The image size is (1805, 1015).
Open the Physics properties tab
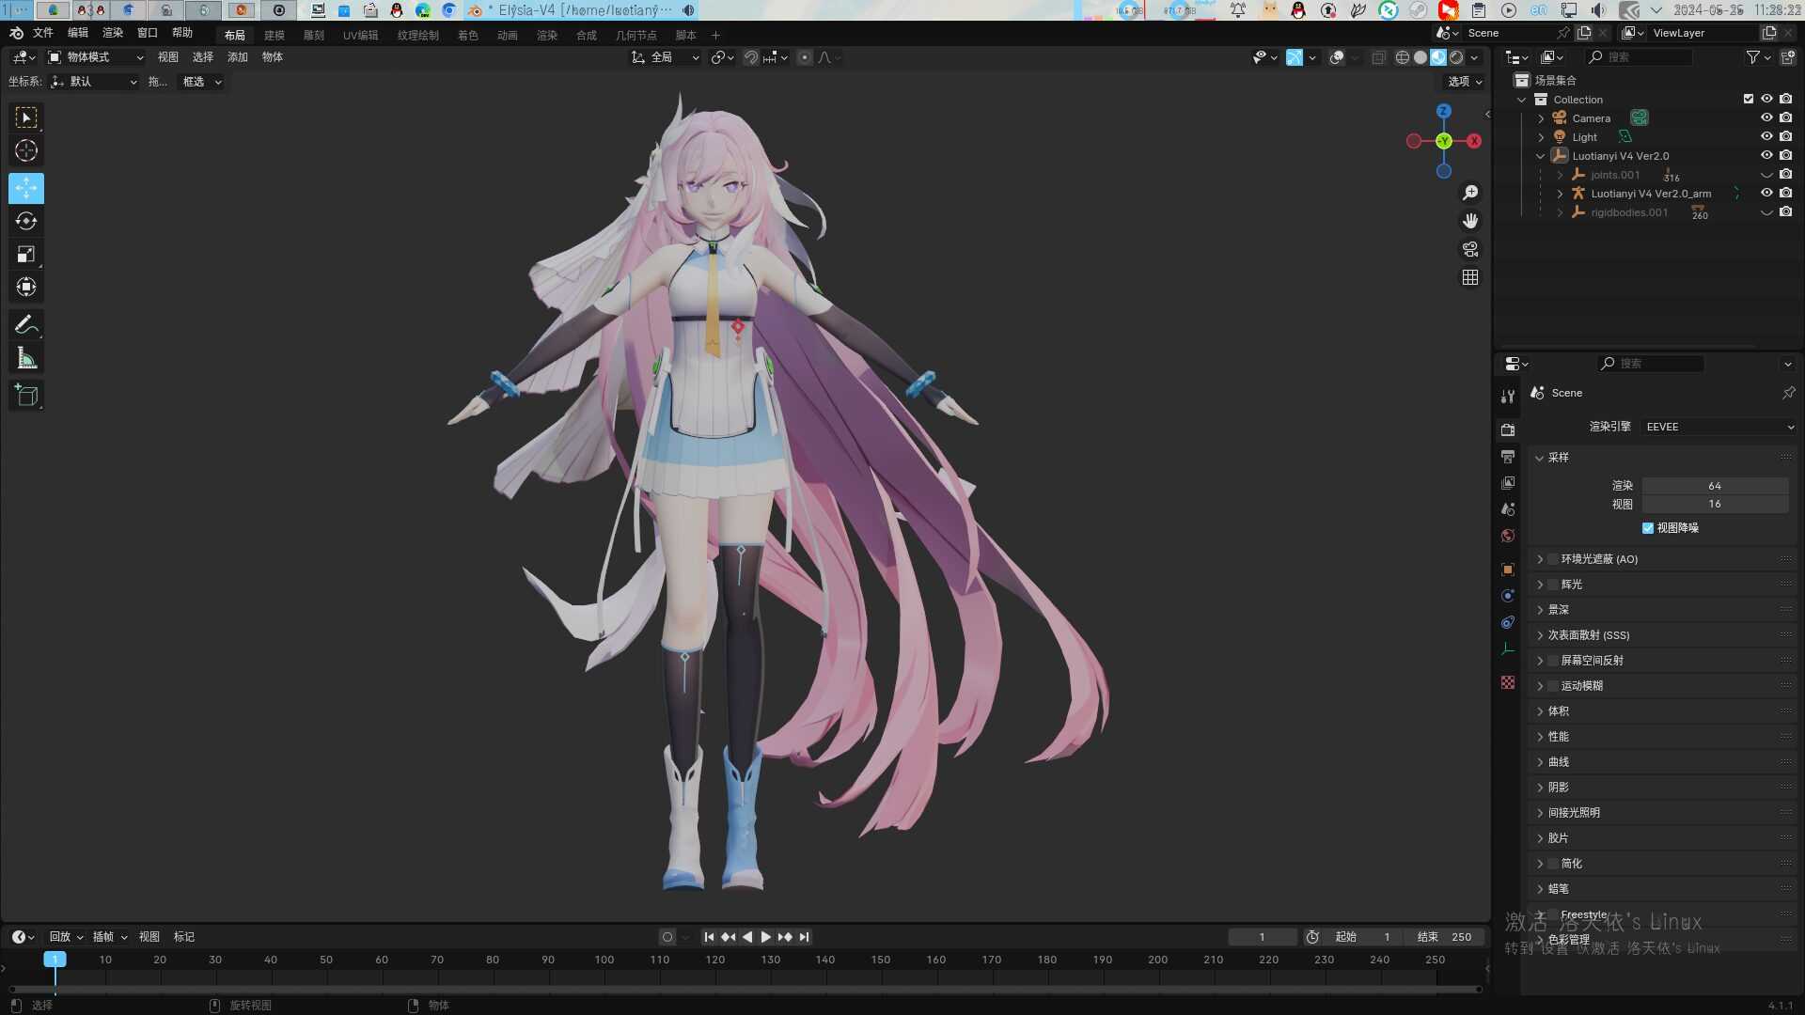[x=1508, y=596]
